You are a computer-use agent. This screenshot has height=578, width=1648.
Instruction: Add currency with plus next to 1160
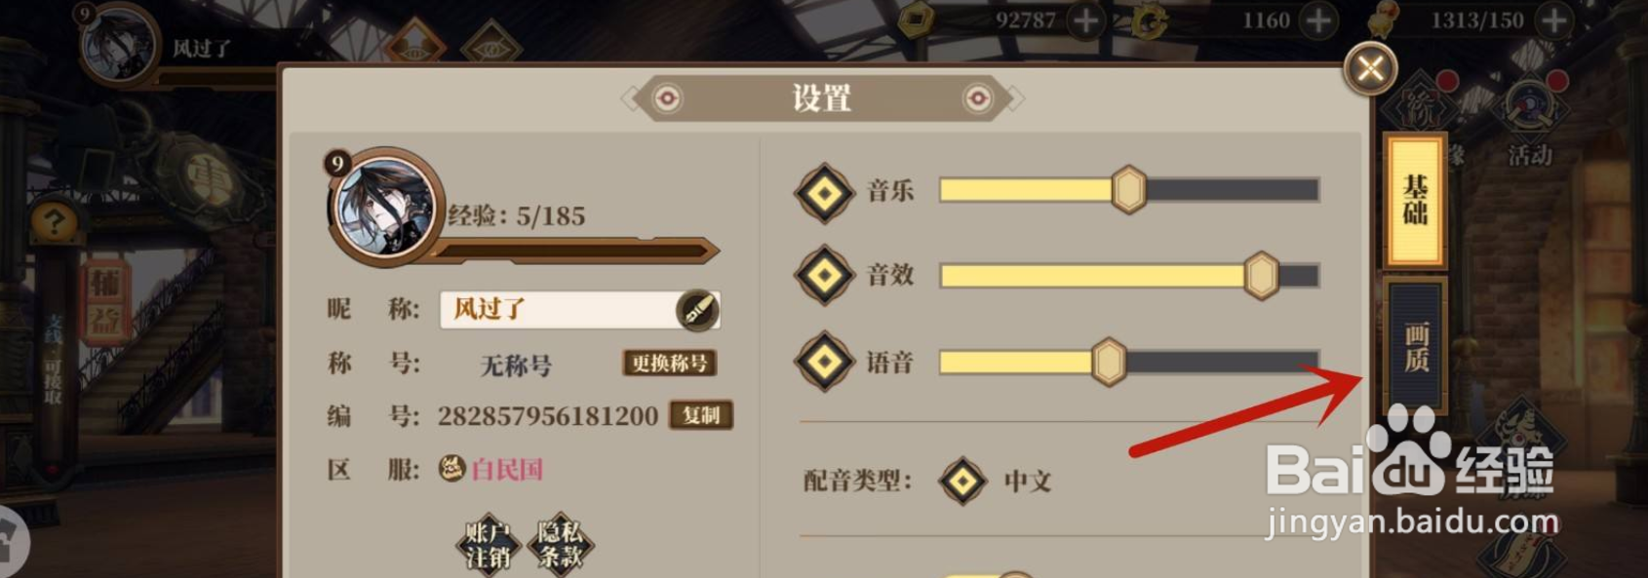click(x=1318, y=20)
